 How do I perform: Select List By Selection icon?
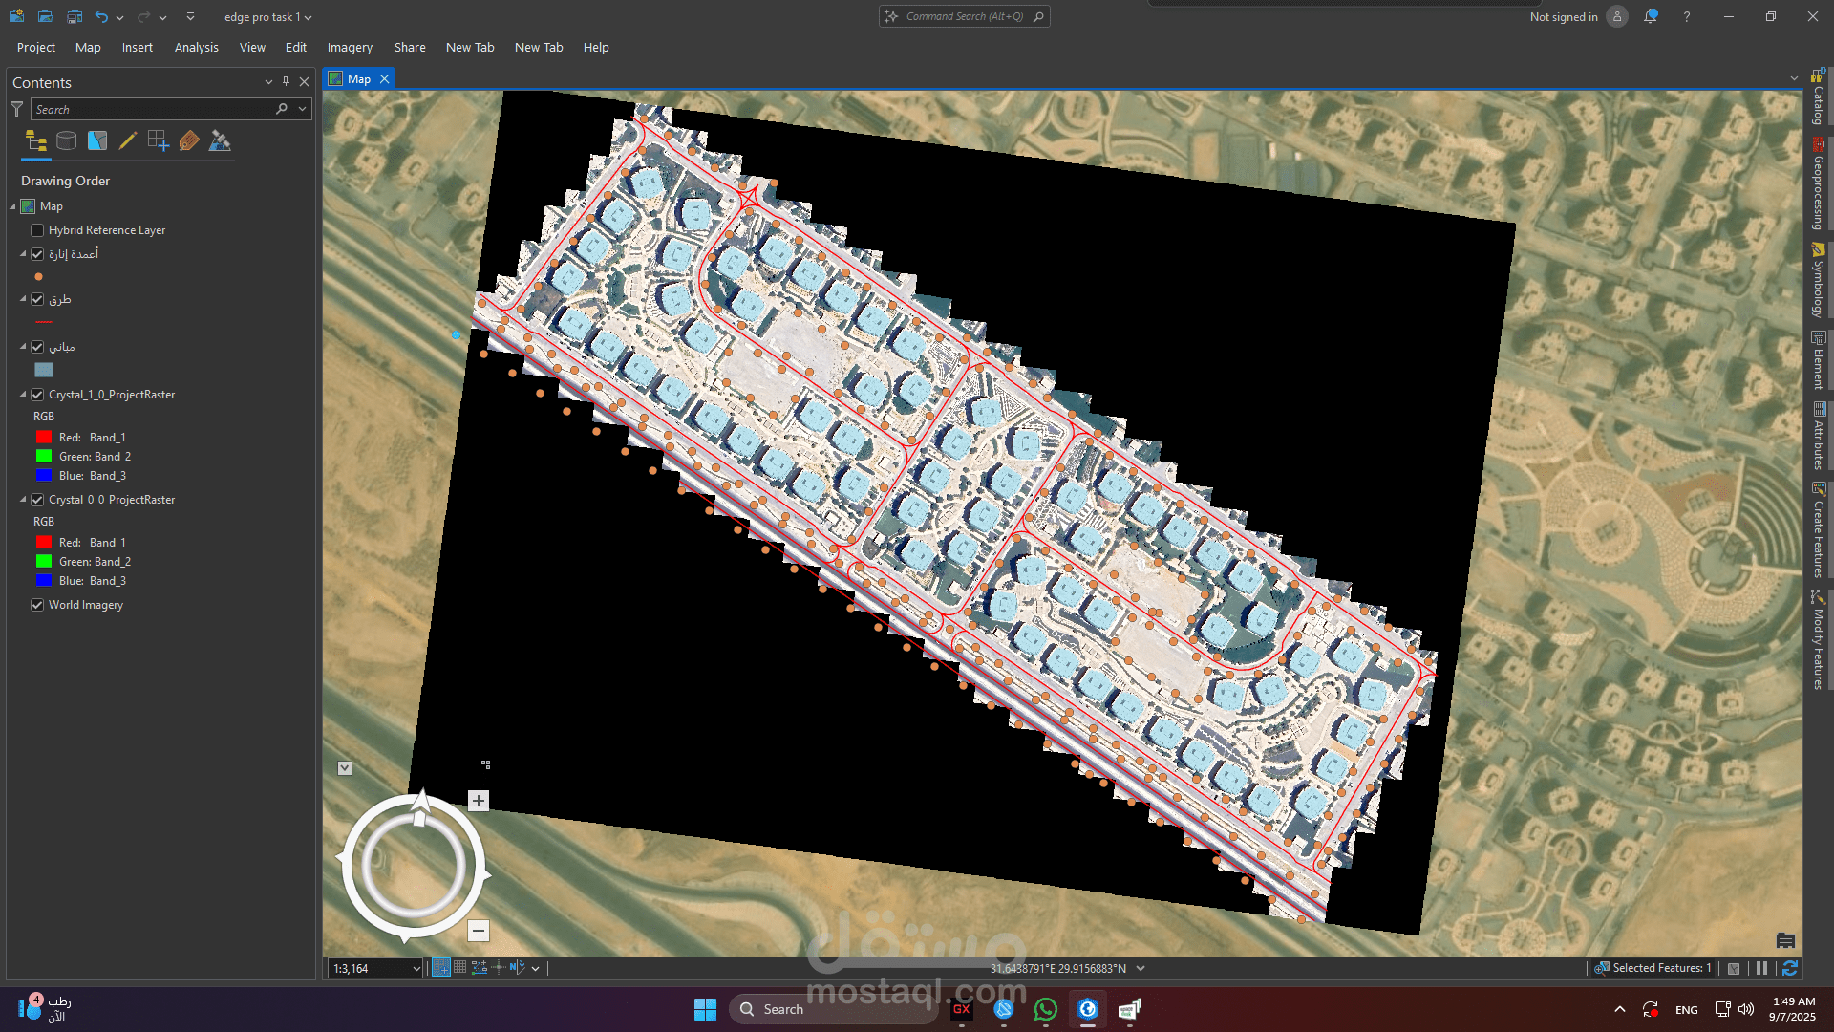point(96,141)
